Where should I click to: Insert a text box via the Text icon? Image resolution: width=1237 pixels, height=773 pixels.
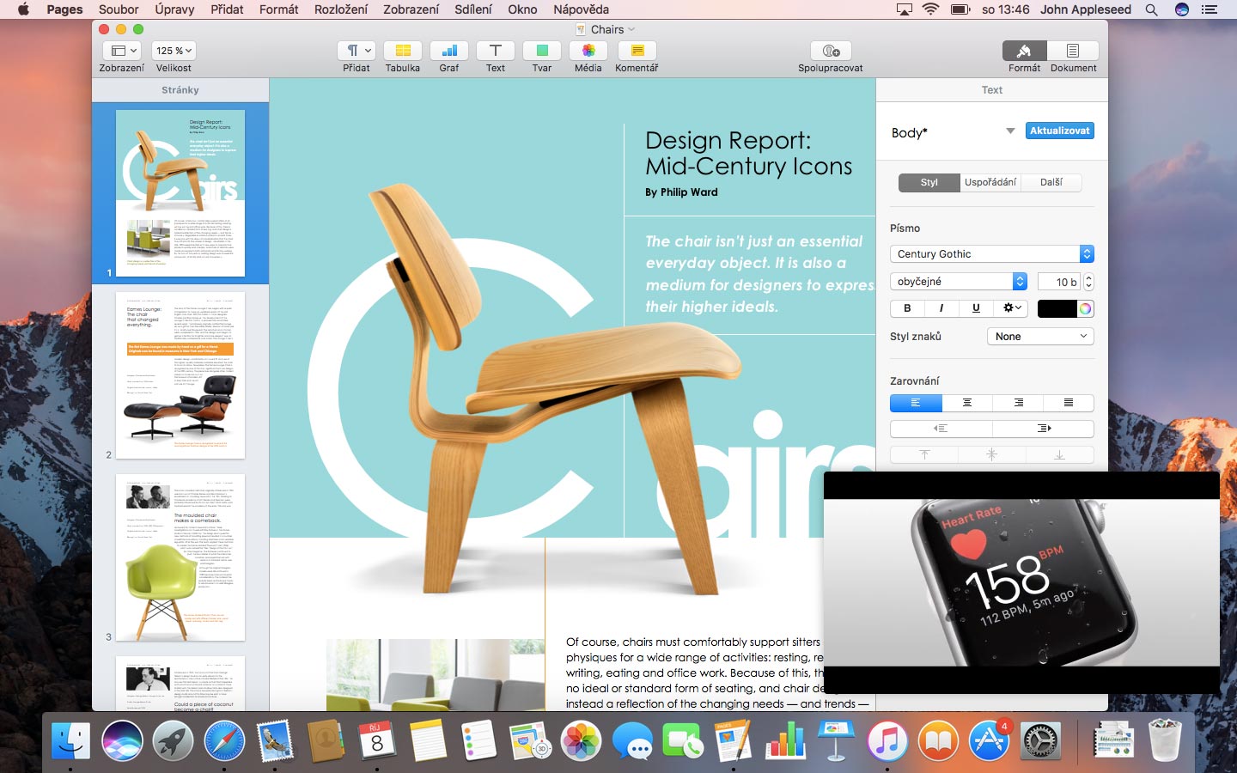tap(496, 51)
